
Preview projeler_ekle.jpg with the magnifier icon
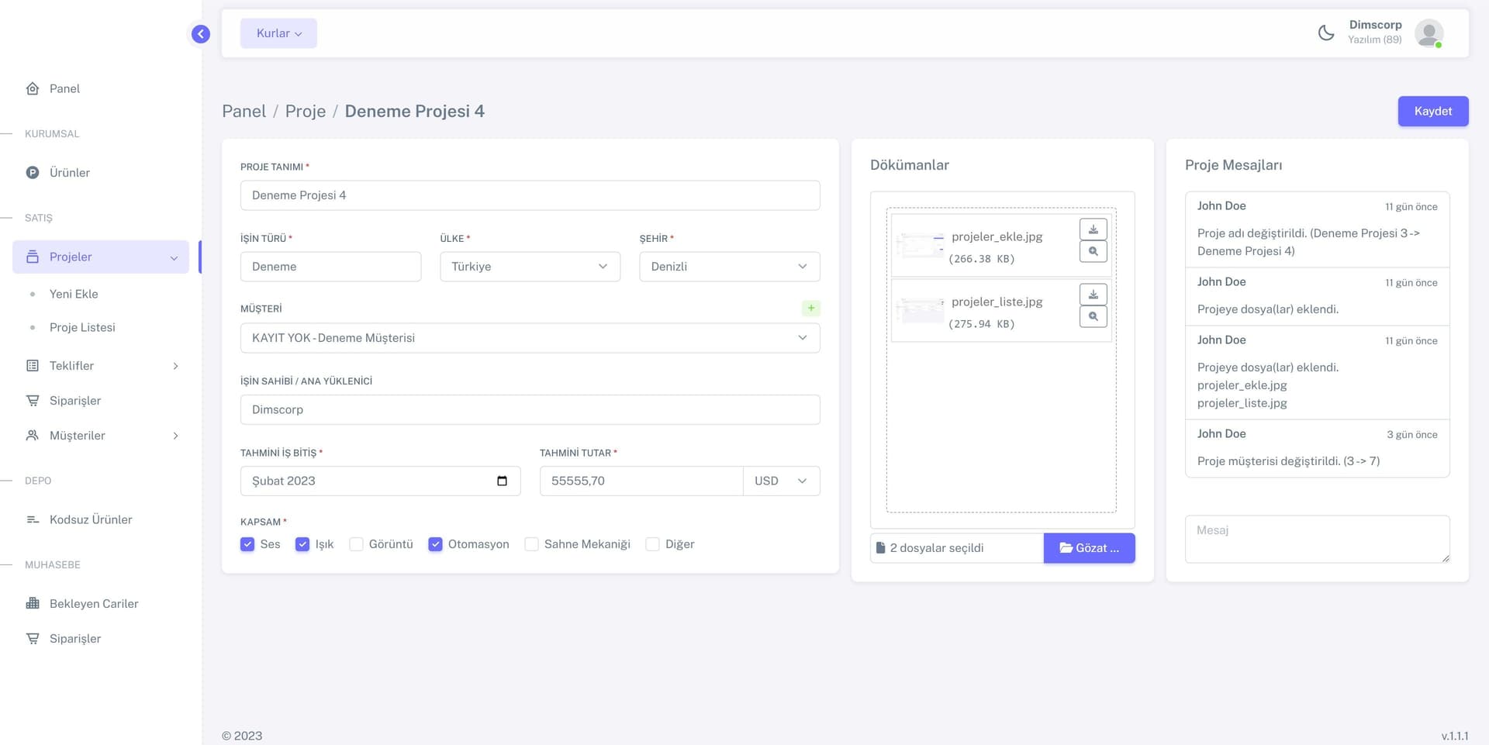point(1093,252)
